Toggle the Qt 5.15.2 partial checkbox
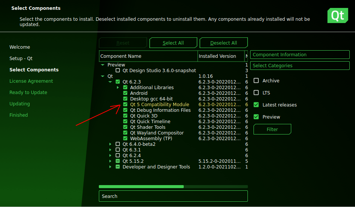 coord(118,161)
